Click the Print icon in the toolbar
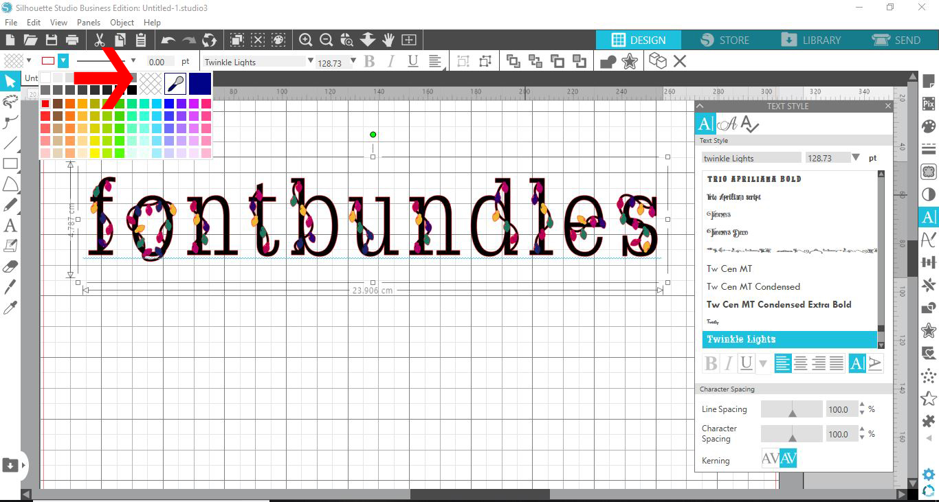Screen dimensions: 939x502 coord(71,40)
